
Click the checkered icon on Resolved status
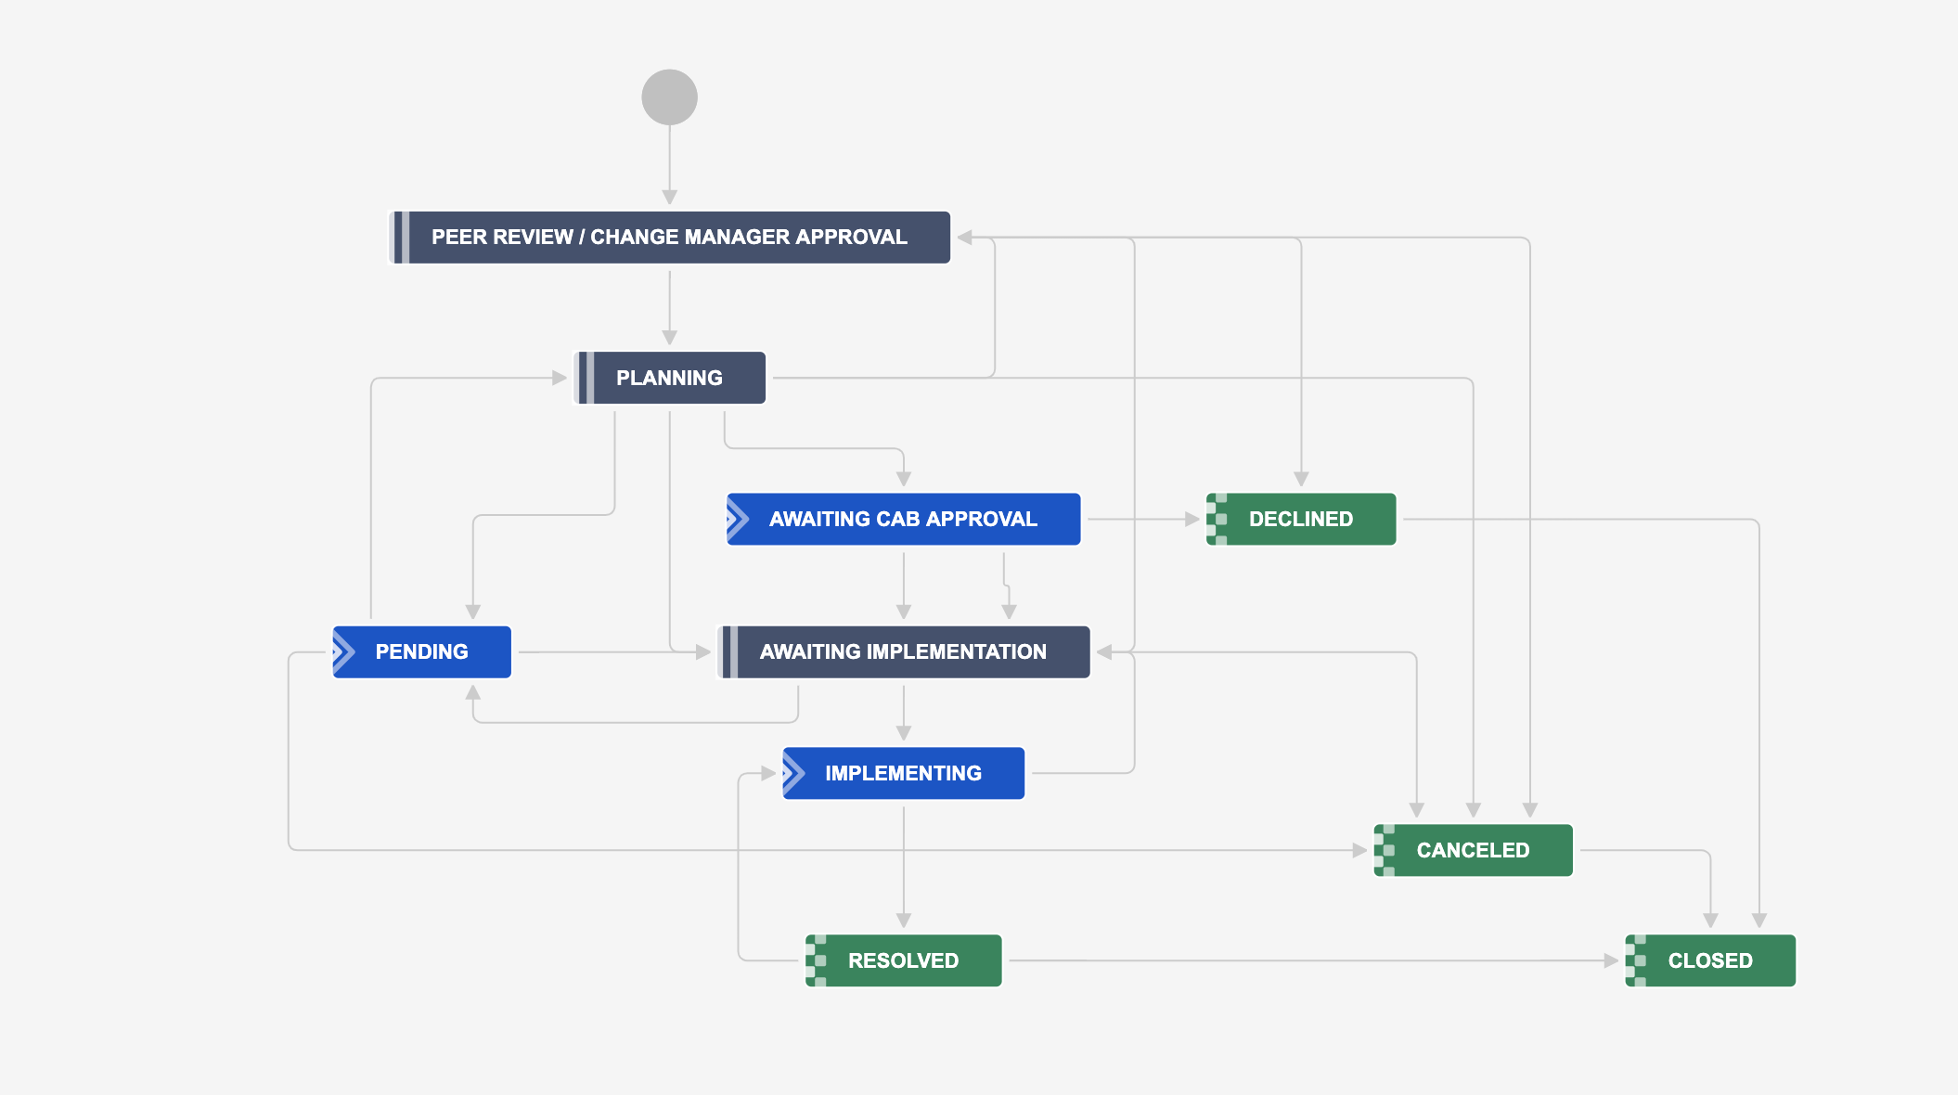click(x=816, y=960)
